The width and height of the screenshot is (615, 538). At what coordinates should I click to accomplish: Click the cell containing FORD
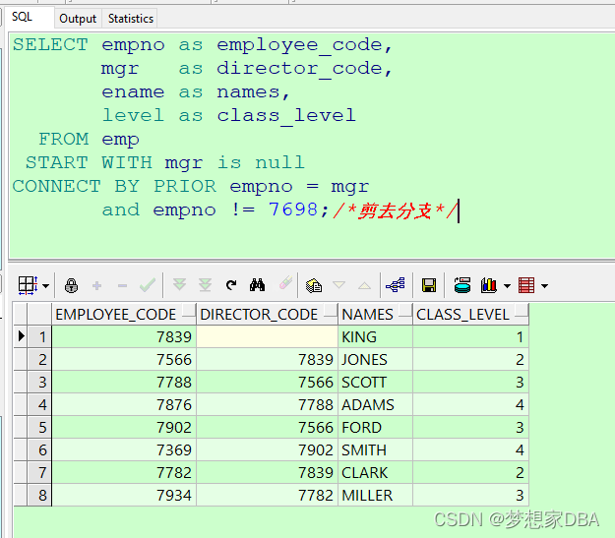[375, 428]
